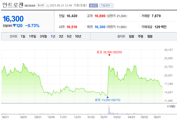Click the change rate −0.73%

(x=32, y=26)
